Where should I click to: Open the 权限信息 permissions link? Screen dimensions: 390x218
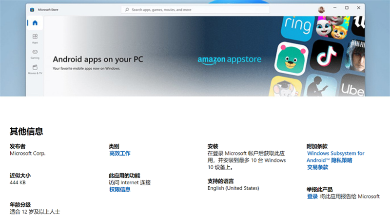coord(120,189)
